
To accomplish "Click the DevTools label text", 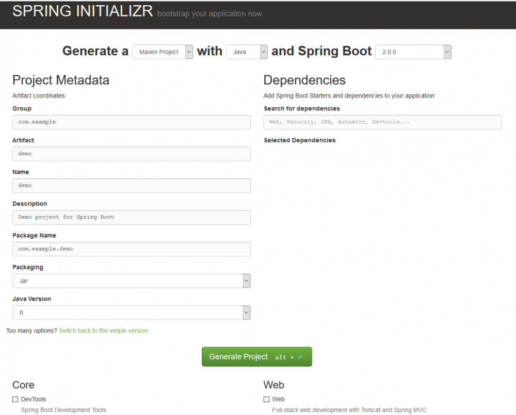I will click(34, 400).
